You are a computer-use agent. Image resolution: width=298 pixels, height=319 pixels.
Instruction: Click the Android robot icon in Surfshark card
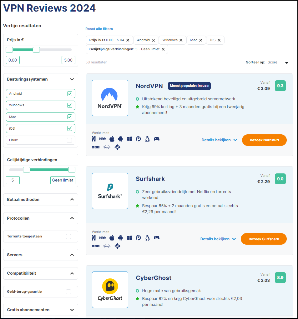click(x=121, y=238)
